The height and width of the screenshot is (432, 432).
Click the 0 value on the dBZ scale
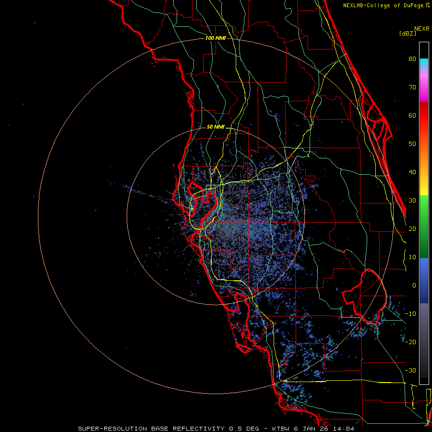pyautogui.click(x=414, y=286)
